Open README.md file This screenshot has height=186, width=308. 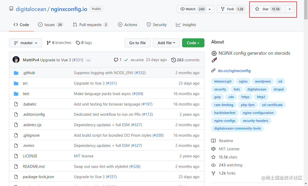pos(34,167)
